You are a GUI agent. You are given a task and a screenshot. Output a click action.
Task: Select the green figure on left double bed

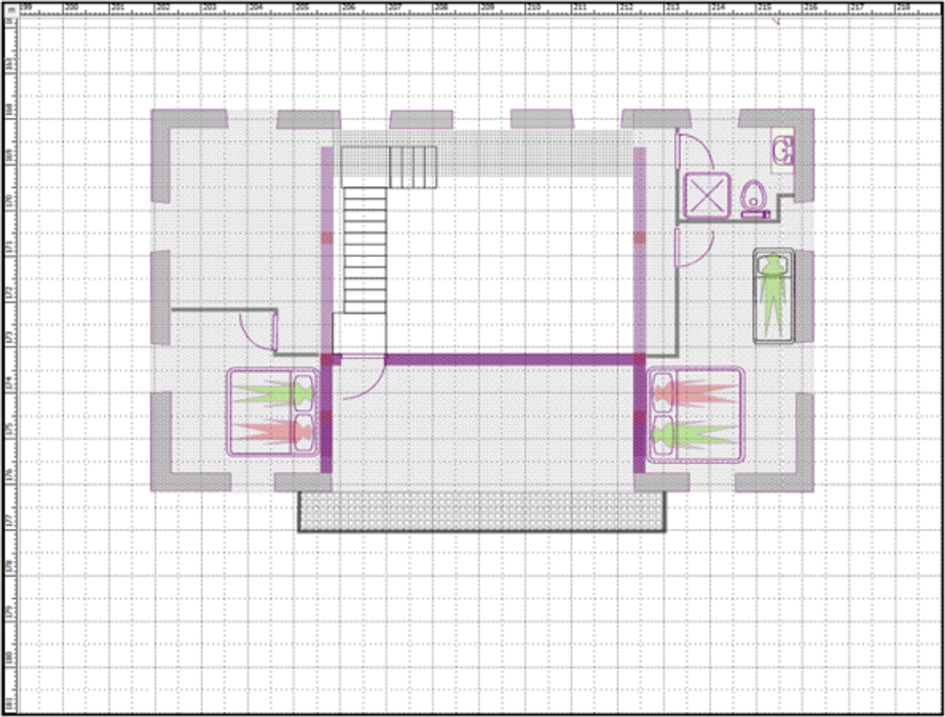tap(273, 393)
